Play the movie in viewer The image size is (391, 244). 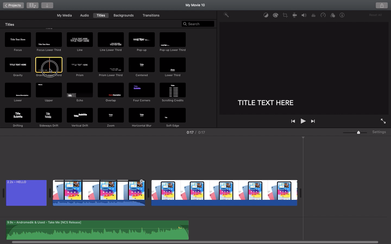tap(303, 121)
